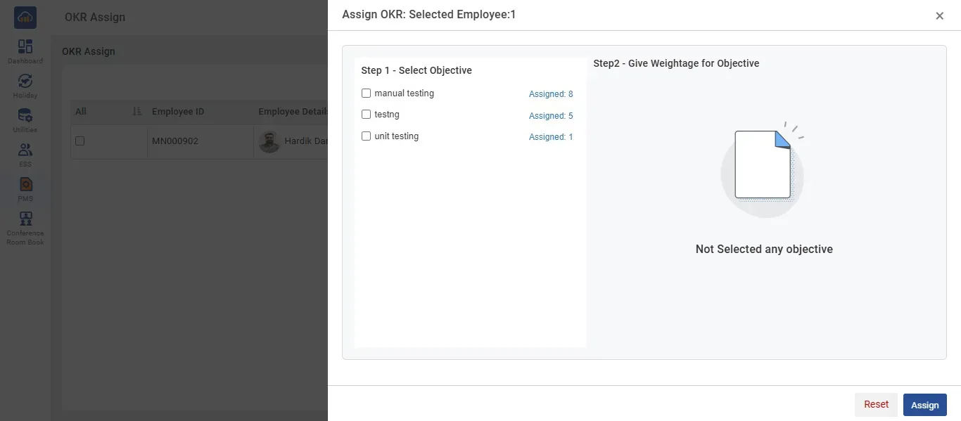The height and width of the screenshot is (421, 961).
Task: Open the Assigned: 8 link for manual testing
Action: (551, 93)
